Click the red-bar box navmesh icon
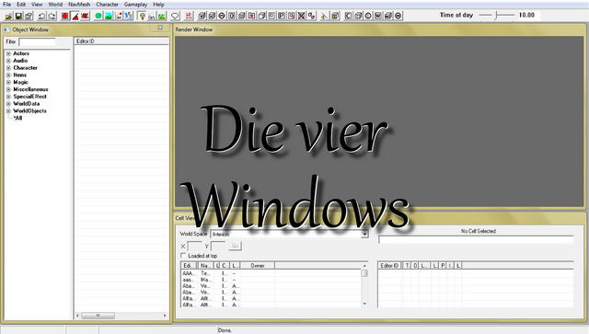This screenshot has width=589, height=334. click(251, 16)
